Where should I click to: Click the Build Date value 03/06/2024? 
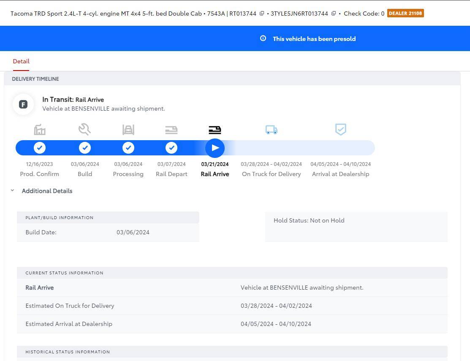[133, 232]
